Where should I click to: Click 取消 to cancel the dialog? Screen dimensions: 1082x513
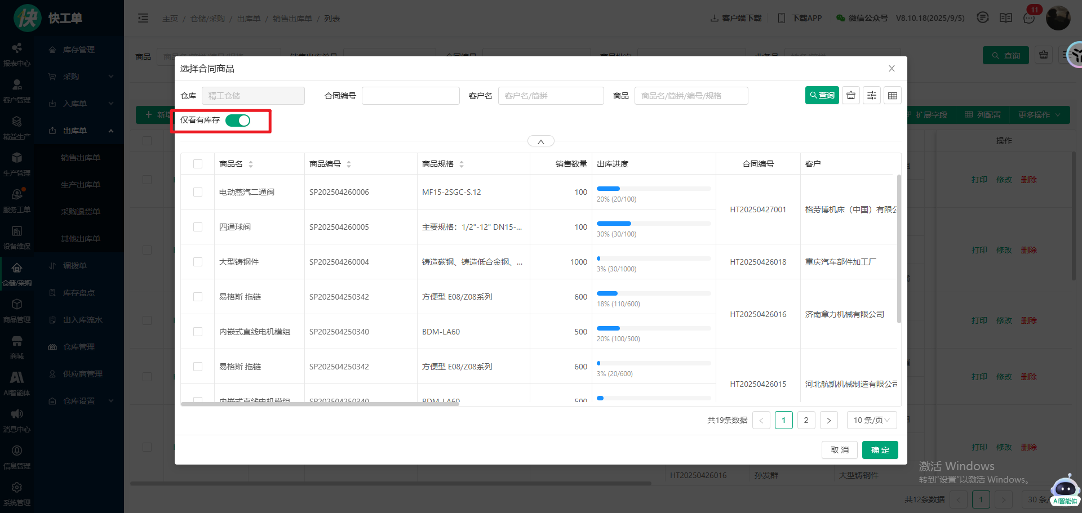(839, 450)
